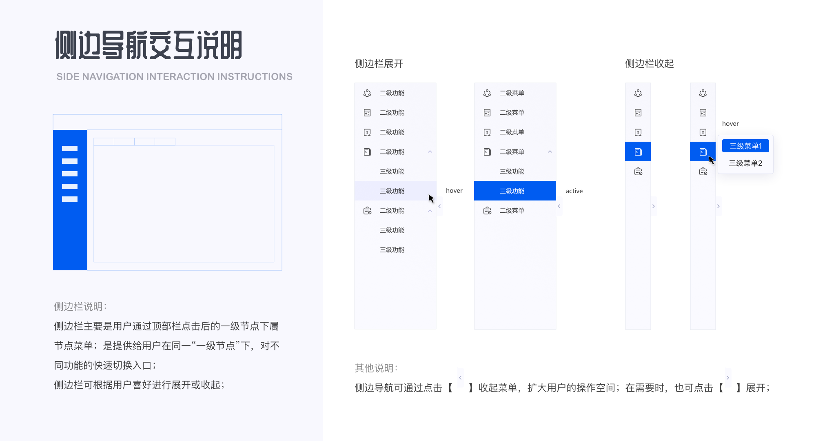Click cluster nodes icon in collapsed sidebar with flyout
816x441 pixels.
[703, 93]
